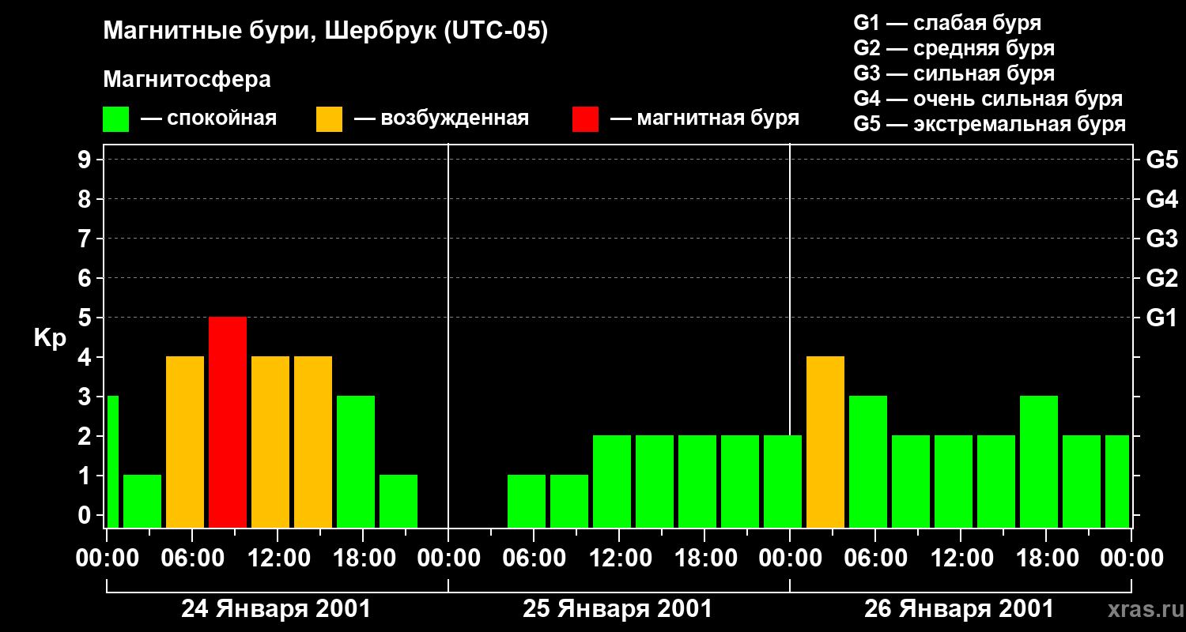This screenshot has height=632, width=1186.
Task: Click 'G3 — сильная буря' legend line
Action: click(x=954, y=73)
